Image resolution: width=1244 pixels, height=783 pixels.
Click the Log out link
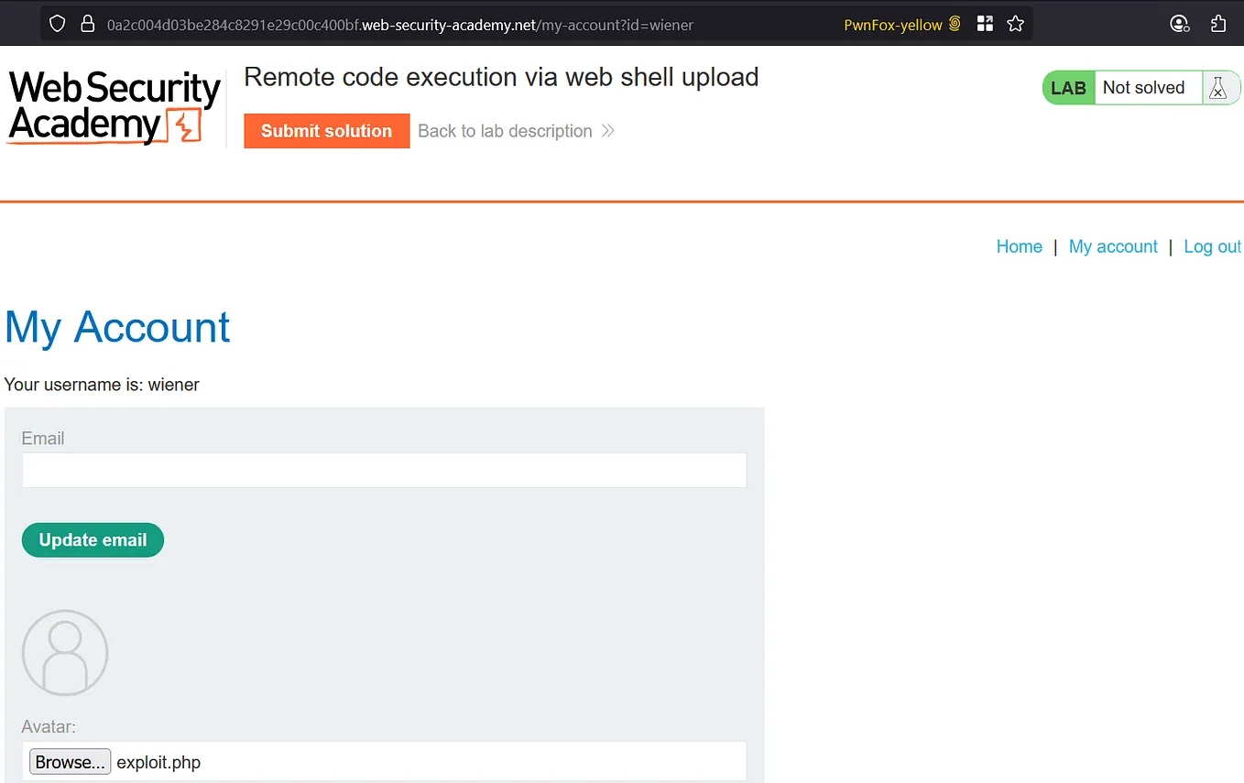pyautogui.click(x=1211, y=246)
